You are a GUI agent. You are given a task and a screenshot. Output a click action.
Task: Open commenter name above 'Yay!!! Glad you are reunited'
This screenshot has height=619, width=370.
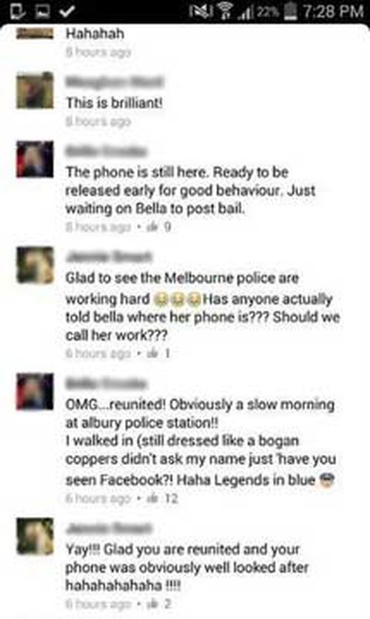pos(109,528)
